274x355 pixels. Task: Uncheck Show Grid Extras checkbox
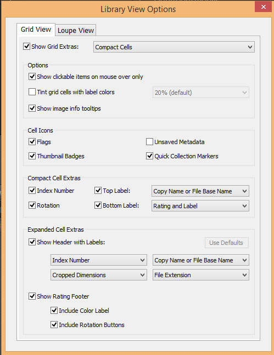click(x=26, y=47)
